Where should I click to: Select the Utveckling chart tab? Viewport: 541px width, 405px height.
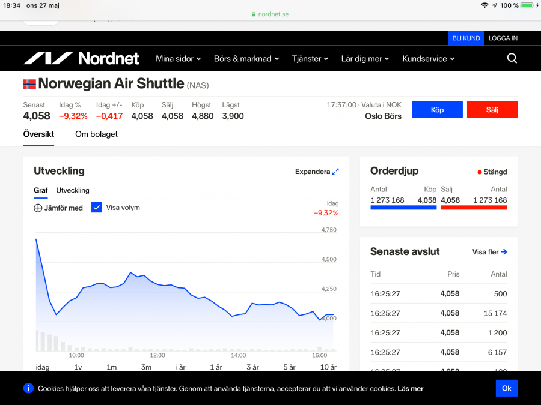73,190
